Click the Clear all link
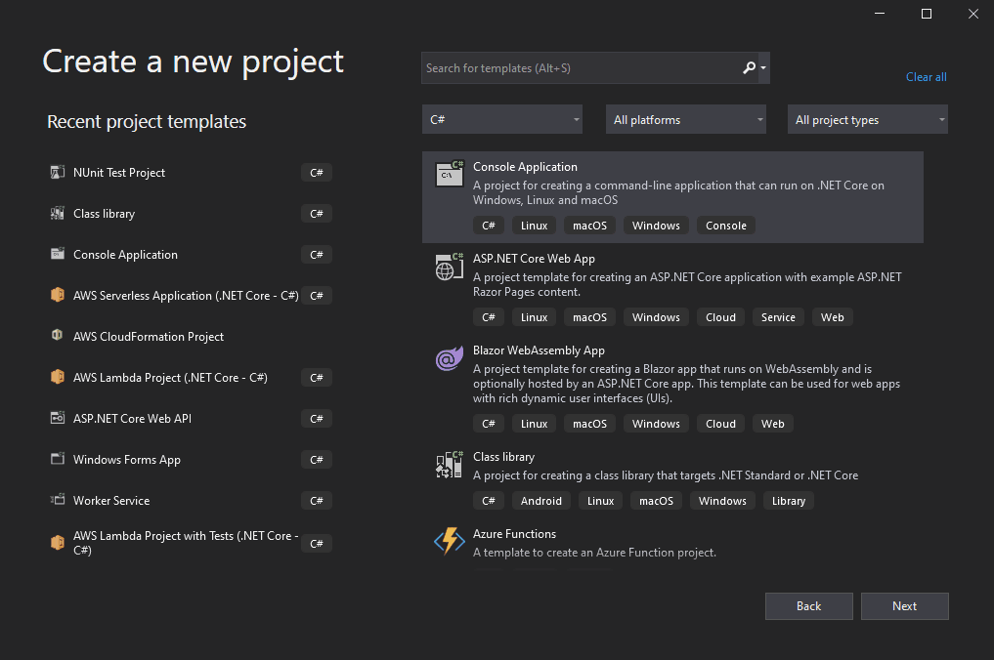 [926, 77]
